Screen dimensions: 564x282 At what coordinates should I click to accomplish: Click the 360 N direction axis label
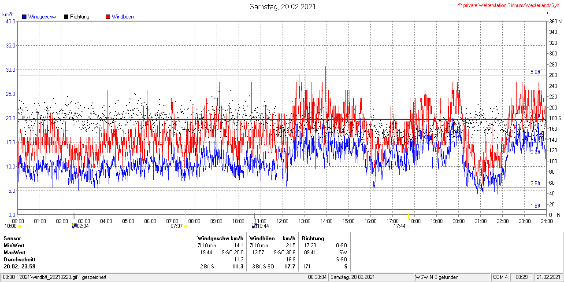point(555,22)
